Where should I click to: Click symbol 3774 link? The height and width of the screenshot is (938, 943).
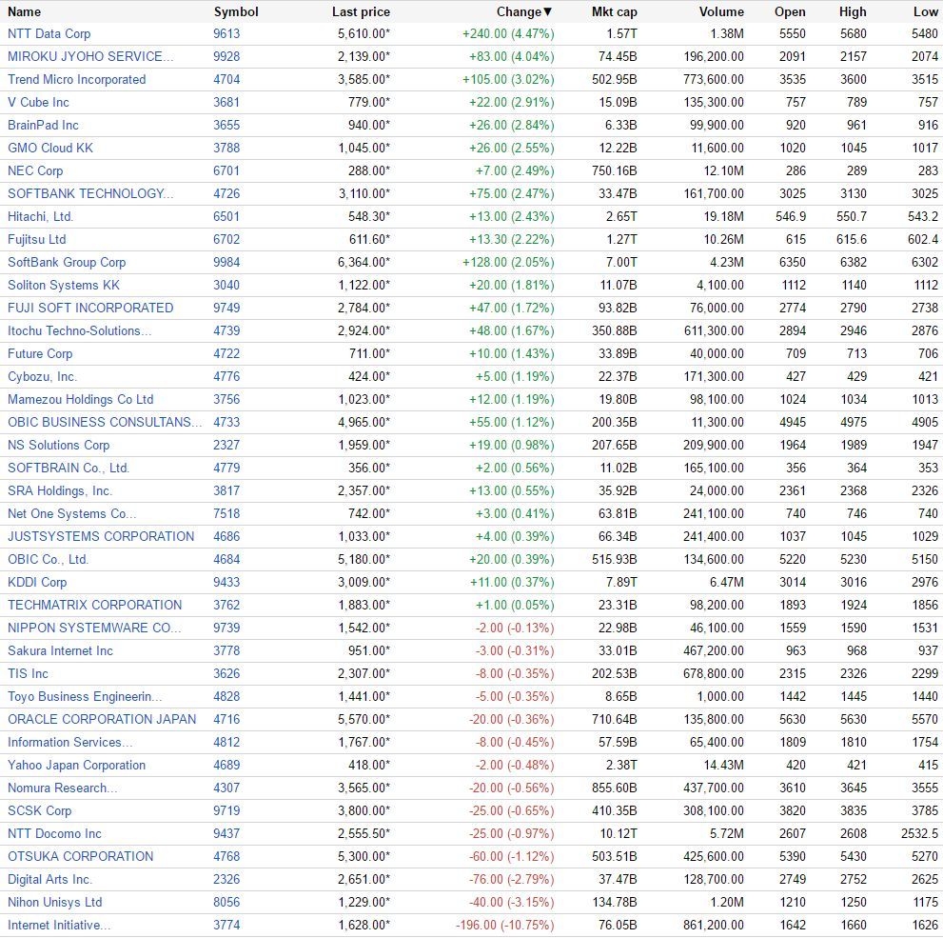coord(226,926)
